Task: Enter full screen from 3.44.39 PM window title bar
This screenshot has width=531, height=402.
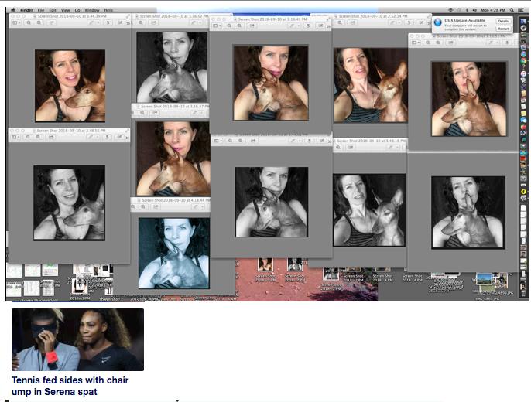Action: pyautogui.click(x=128, y=16)
